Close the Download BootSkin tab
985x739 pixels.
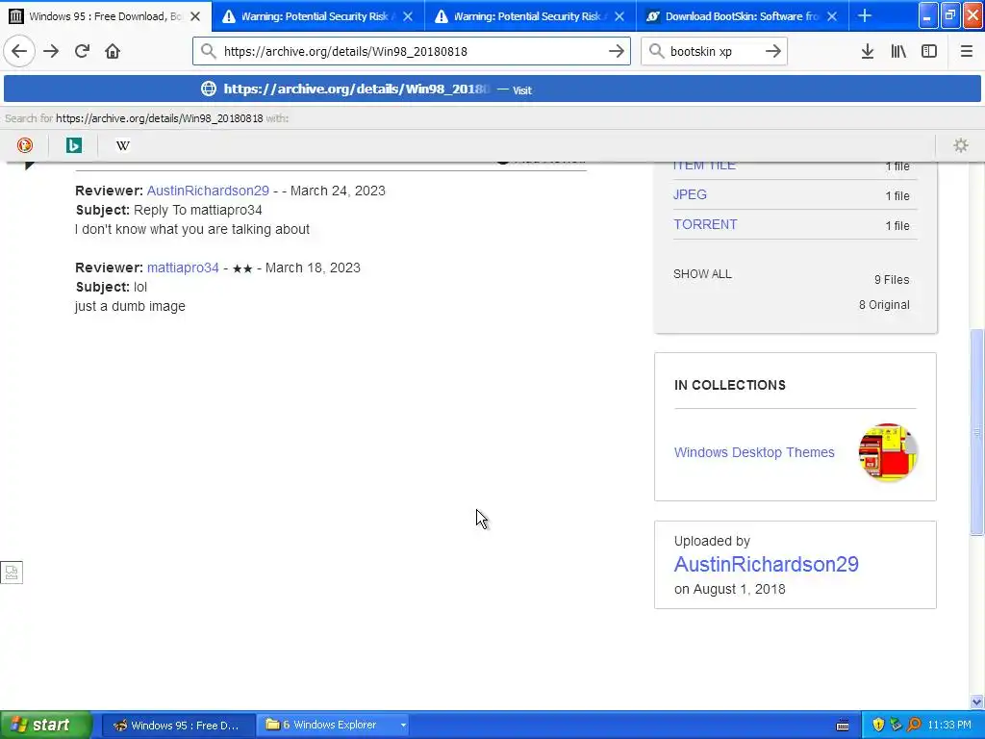832,16
